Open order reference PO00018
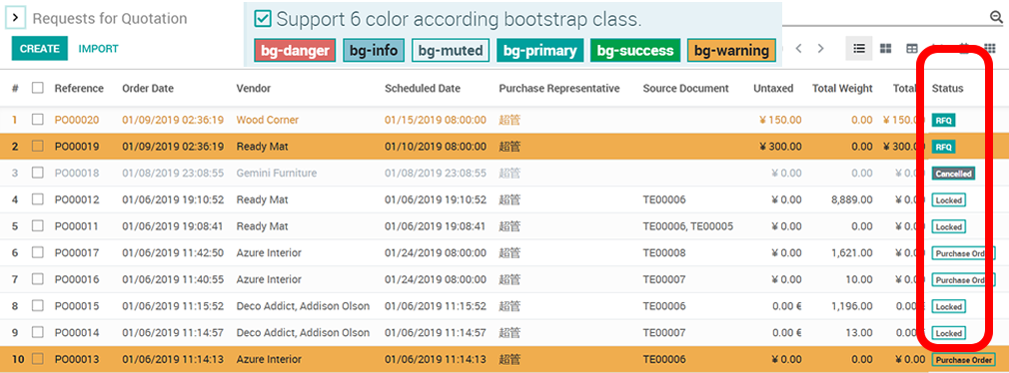 tap(77, 174)
